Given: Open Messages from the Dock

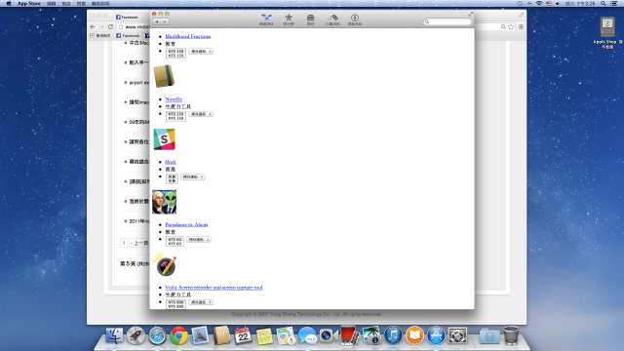Looking at the screenshot, I should [307, 335].
